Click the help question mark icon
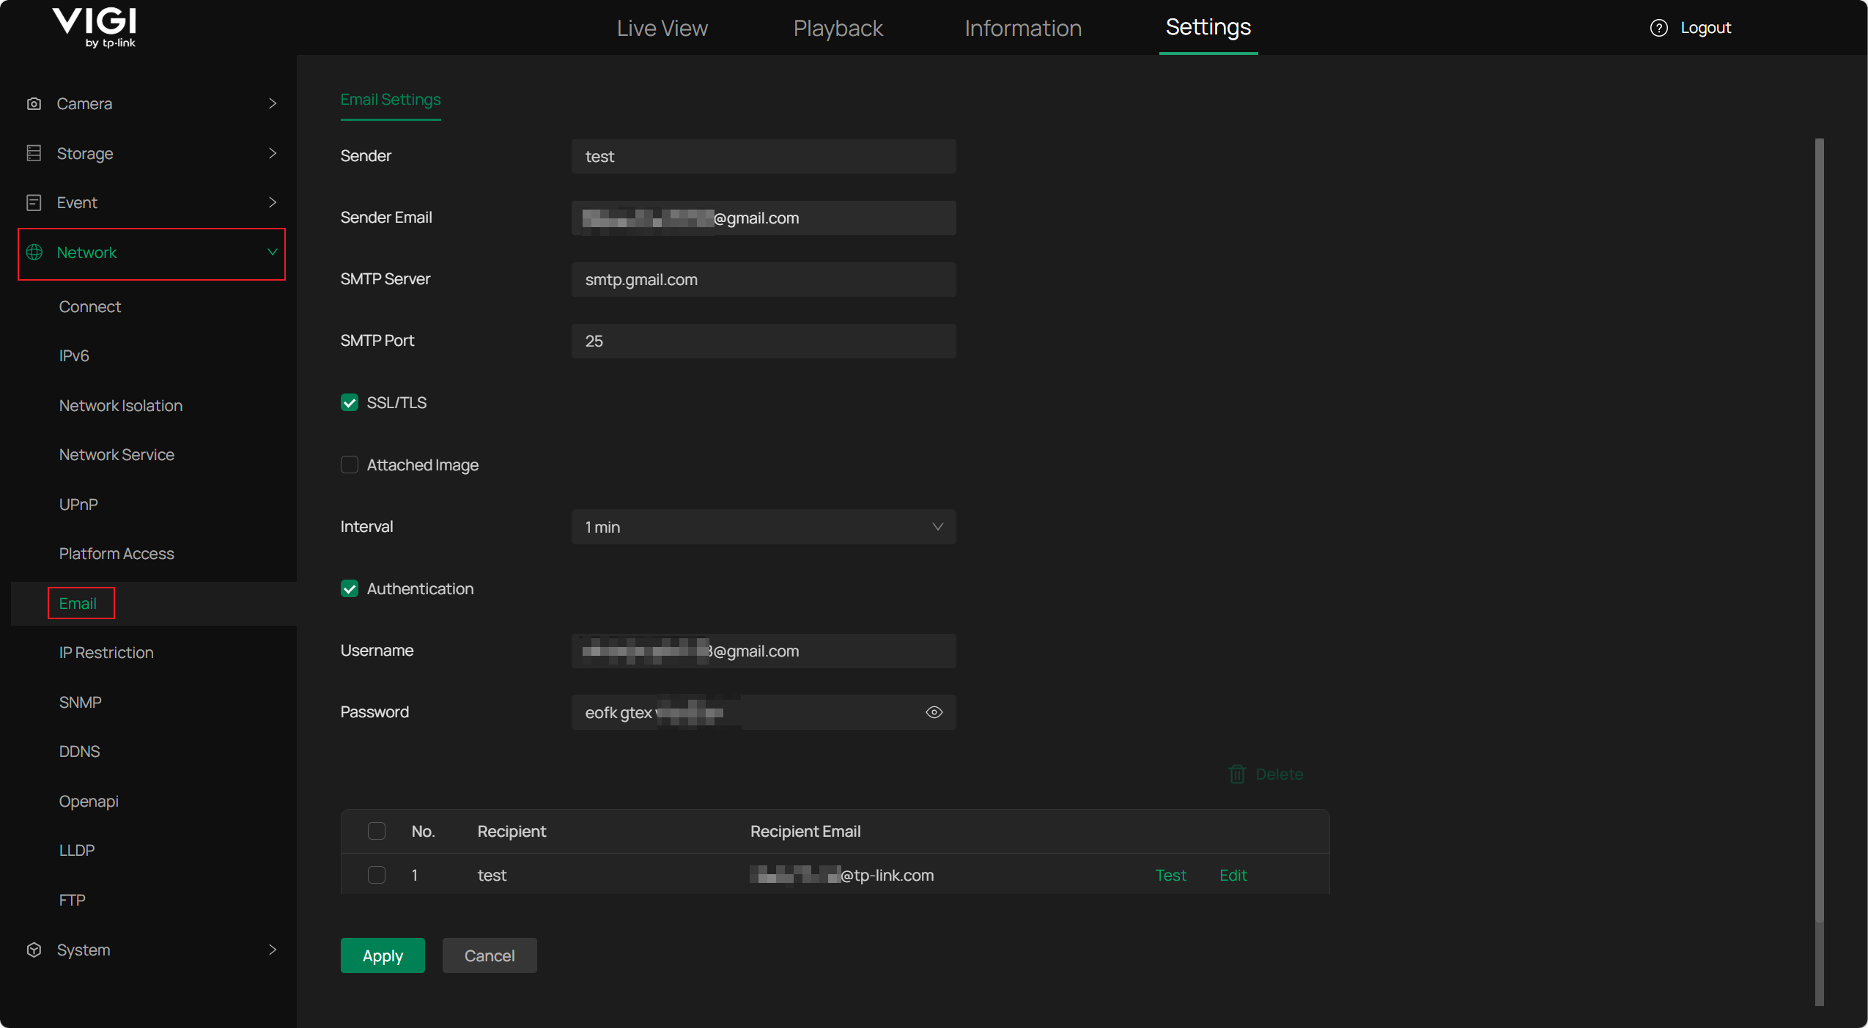 [1658, 28]
